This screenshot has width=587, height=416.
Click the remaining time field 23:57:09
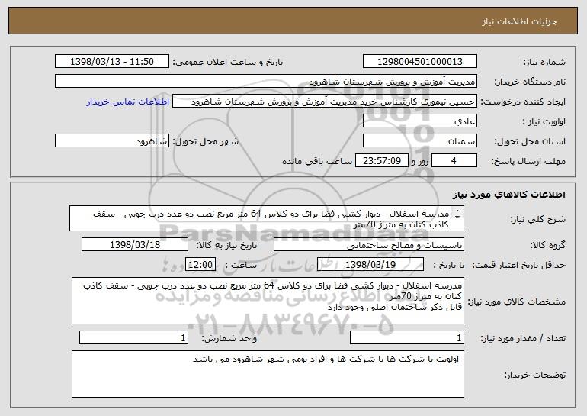click(381, 161)
